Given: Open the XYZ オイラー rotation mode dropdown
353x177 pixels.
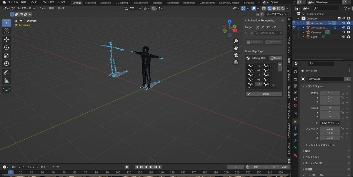Looking at the screenshot, I should [330, 123].
